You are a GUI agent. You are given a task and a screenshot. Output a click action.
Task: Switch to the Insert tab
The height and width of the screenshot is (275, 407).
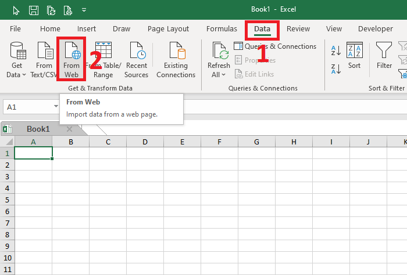click(87, 29)
